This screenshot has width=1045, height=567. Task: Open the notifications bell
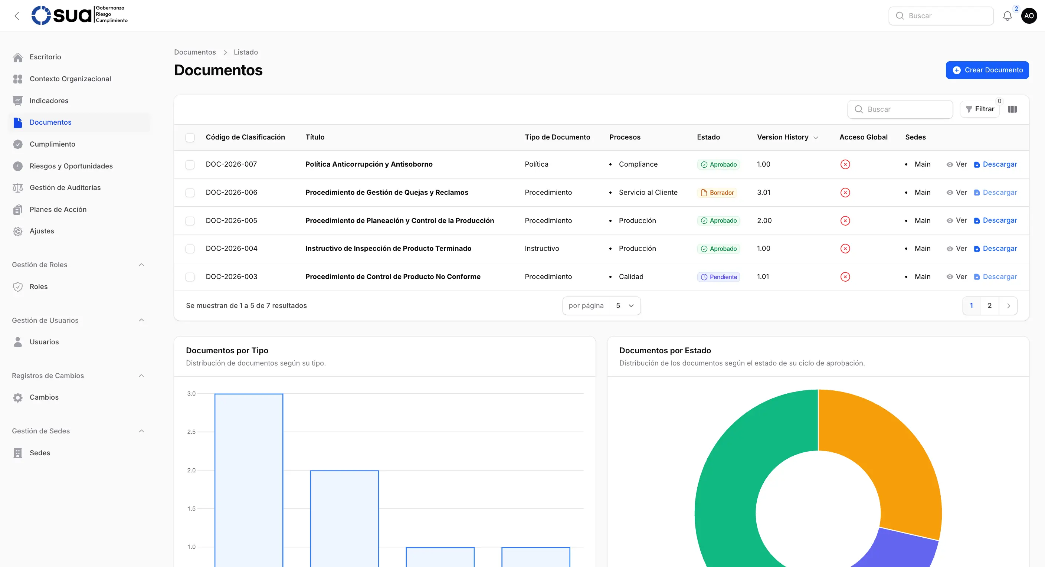pos(1007,16)
